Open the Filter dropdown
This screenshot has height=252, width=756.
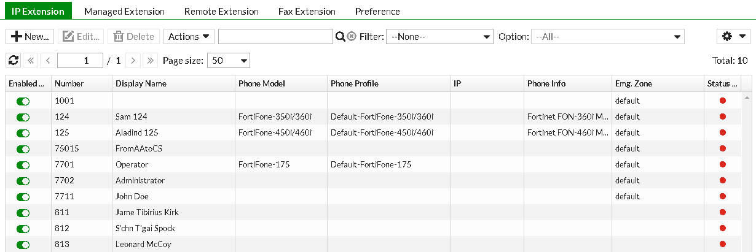click(439, 37)
